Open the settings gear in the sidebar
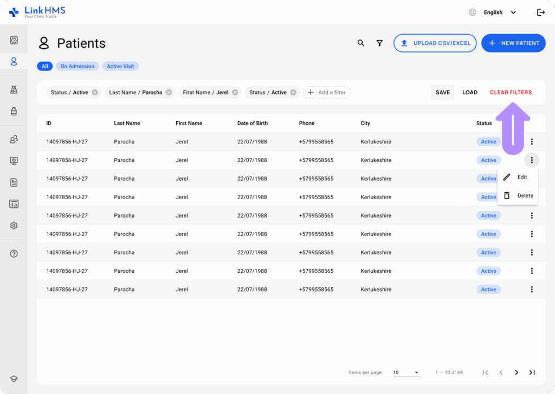 coord(15,225)
